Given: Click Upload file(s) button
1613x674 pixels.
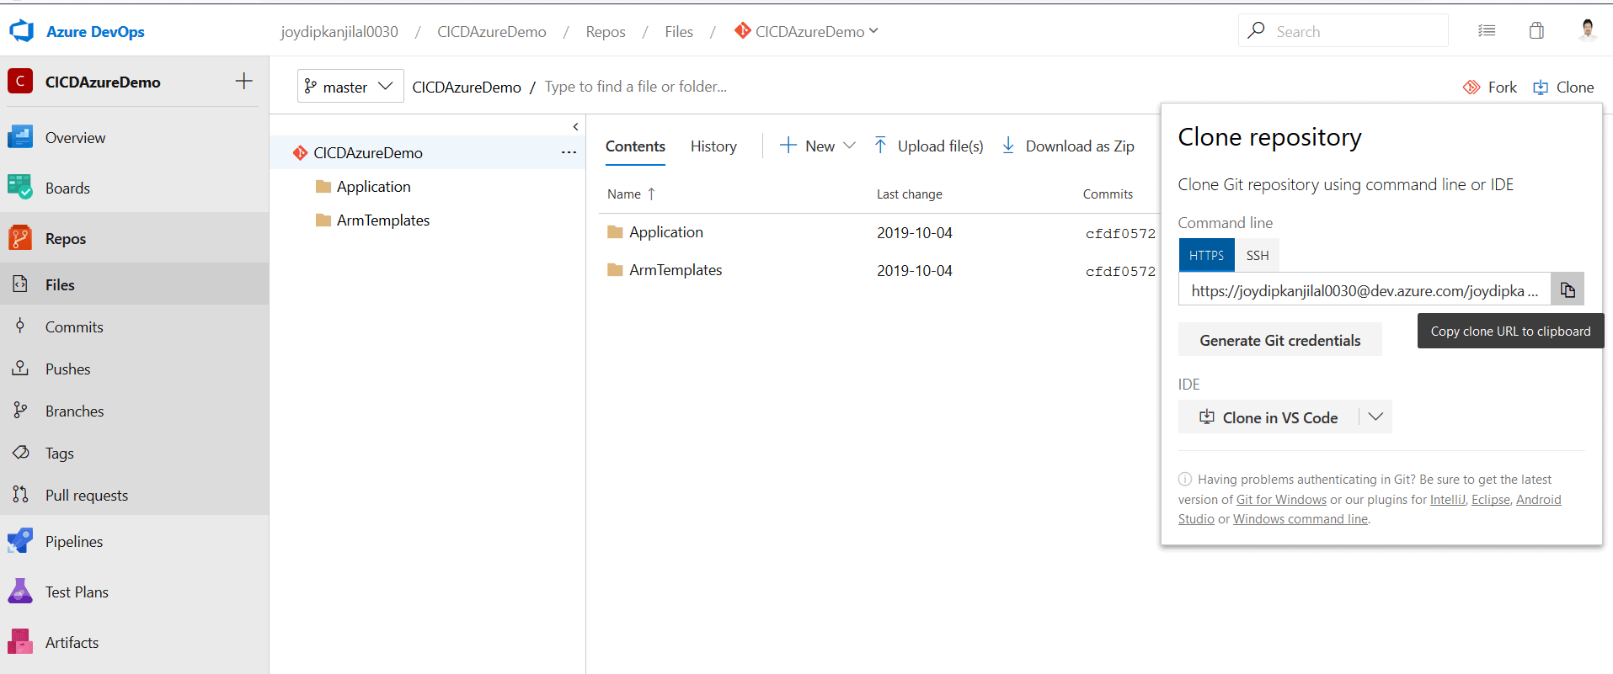Looking at the screenshot, I should tap(928, 146).
